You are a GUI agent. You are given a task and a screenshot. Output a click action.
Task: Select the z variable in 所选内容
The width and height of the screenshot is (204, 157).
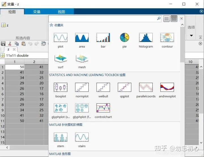pos(5,25)
